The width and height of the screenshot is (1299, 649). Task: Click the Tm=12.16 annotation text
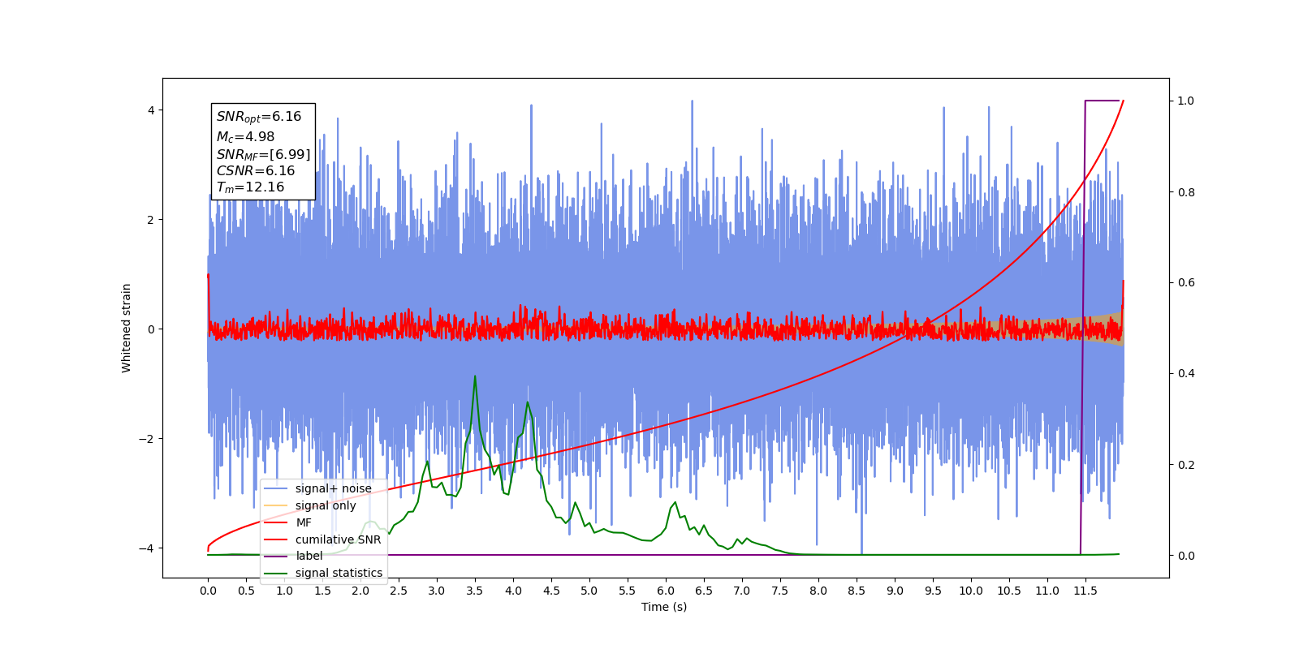tap(250, 187)
